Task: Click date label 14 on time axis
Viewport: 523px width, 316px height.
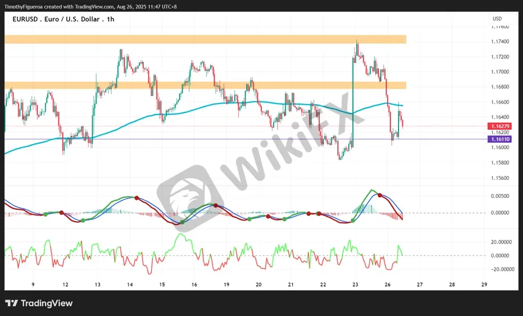Action: pos(130,285)
